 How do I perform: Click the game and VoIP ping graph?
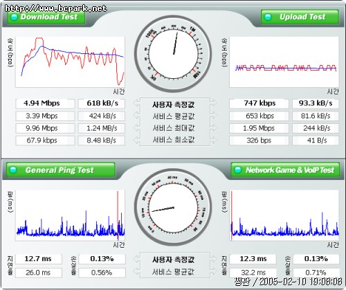(284, 215)
